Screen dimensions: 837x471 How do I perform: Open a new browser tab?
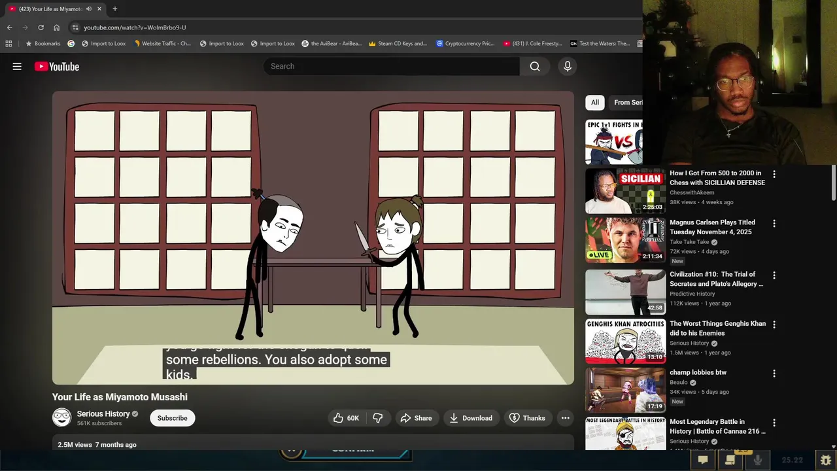[114, 9]
